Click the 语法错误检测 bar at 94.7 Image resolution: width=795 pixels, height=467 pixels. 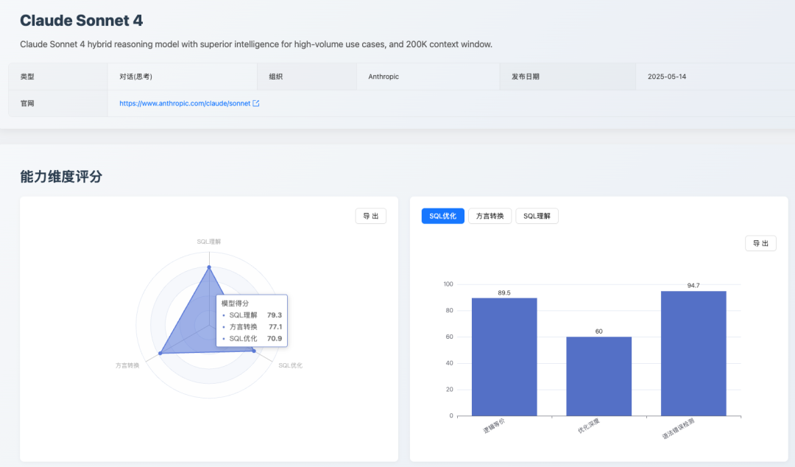click(x=693, y=354)
